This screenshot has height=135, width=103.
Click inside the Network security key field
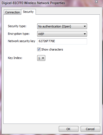[62, 41]
